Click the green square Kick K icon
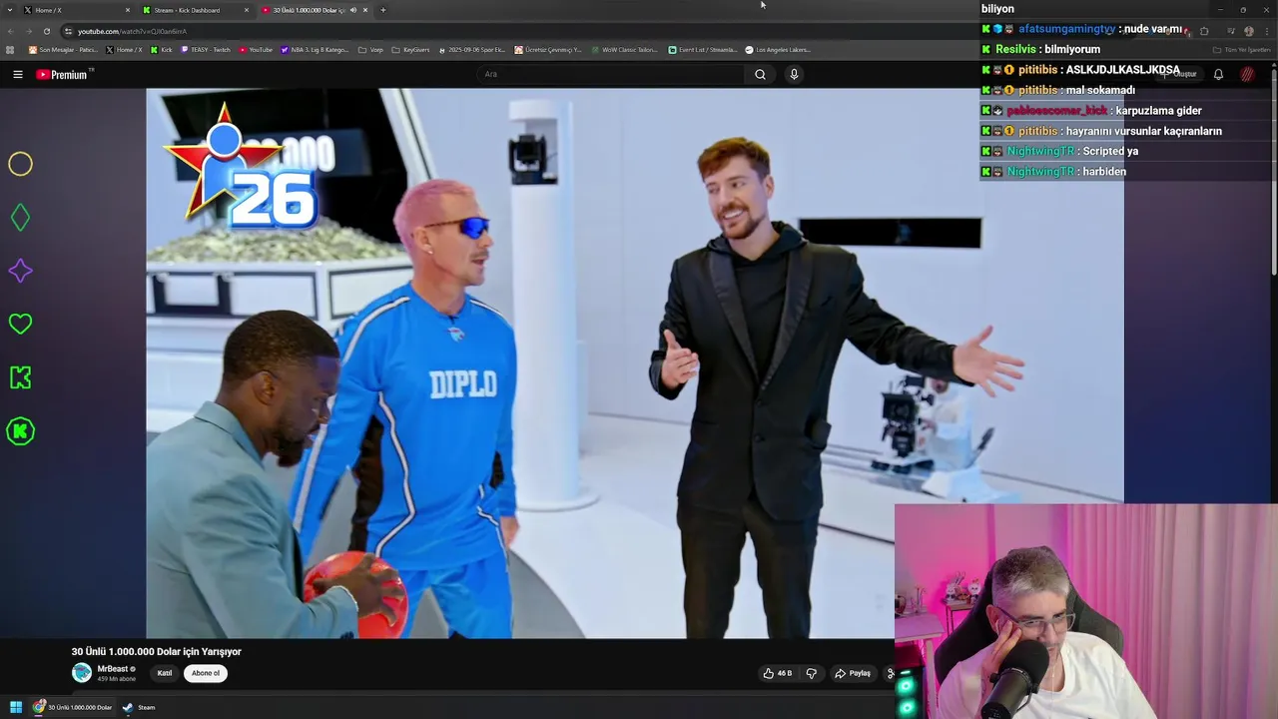Screen dimensions: 1278x719 tap(20, 377)
